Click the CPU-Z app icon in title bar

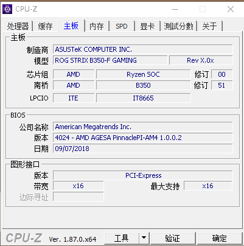pos(7,9)
